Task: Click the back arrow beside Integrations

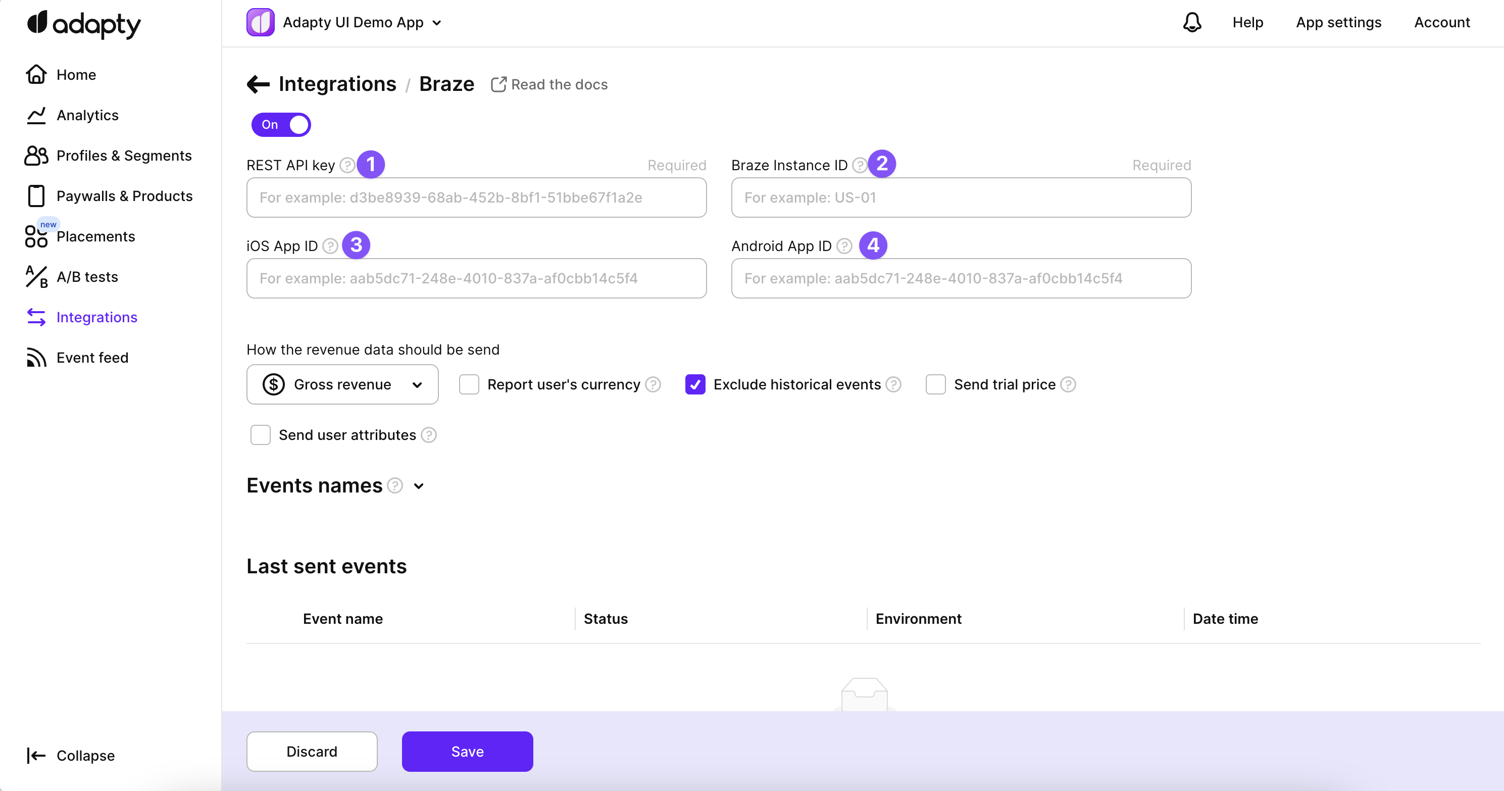Action: (258, 84)
